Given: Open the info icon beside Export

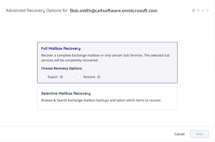Looking at the screenshot, I should click(x=61, y=77).
